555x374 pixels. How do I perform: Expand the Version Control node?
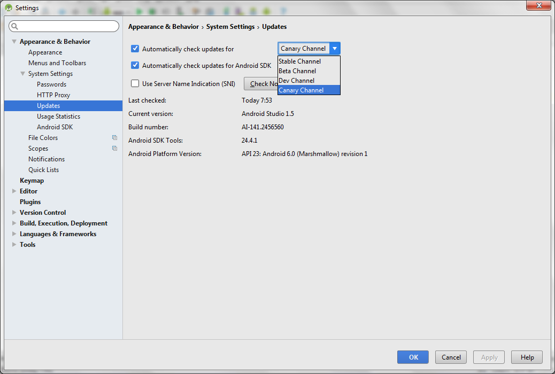coord(14,212)
